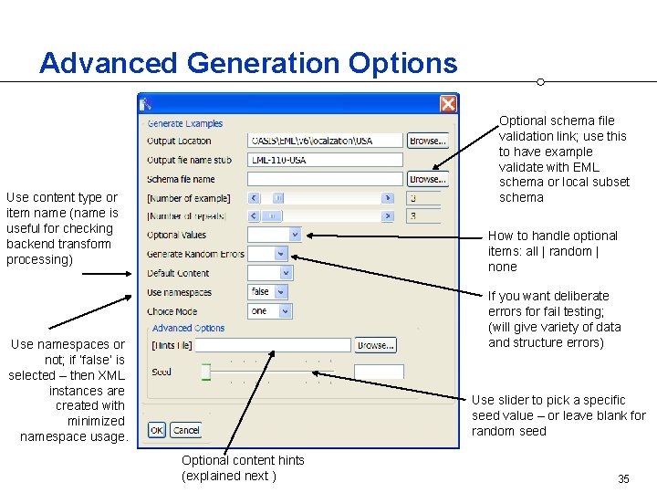Screen dimensions: 657x493
Task: Click right arrow of Number of repeats slider
Action: 388,215
